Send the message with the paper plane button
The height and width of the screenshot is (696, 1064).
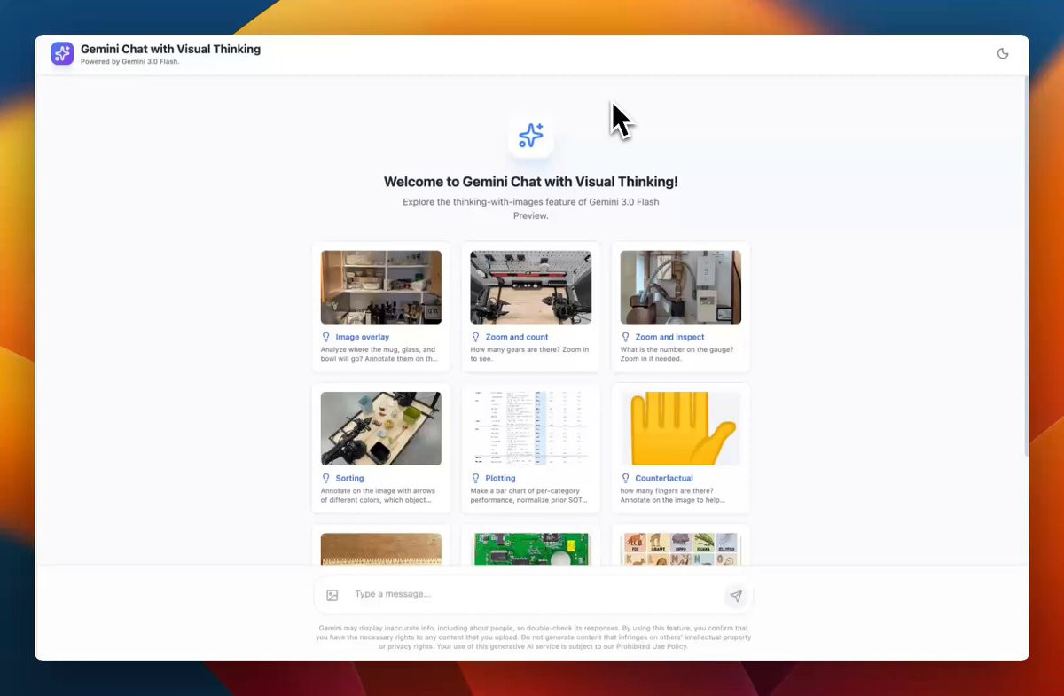[735, 596]
